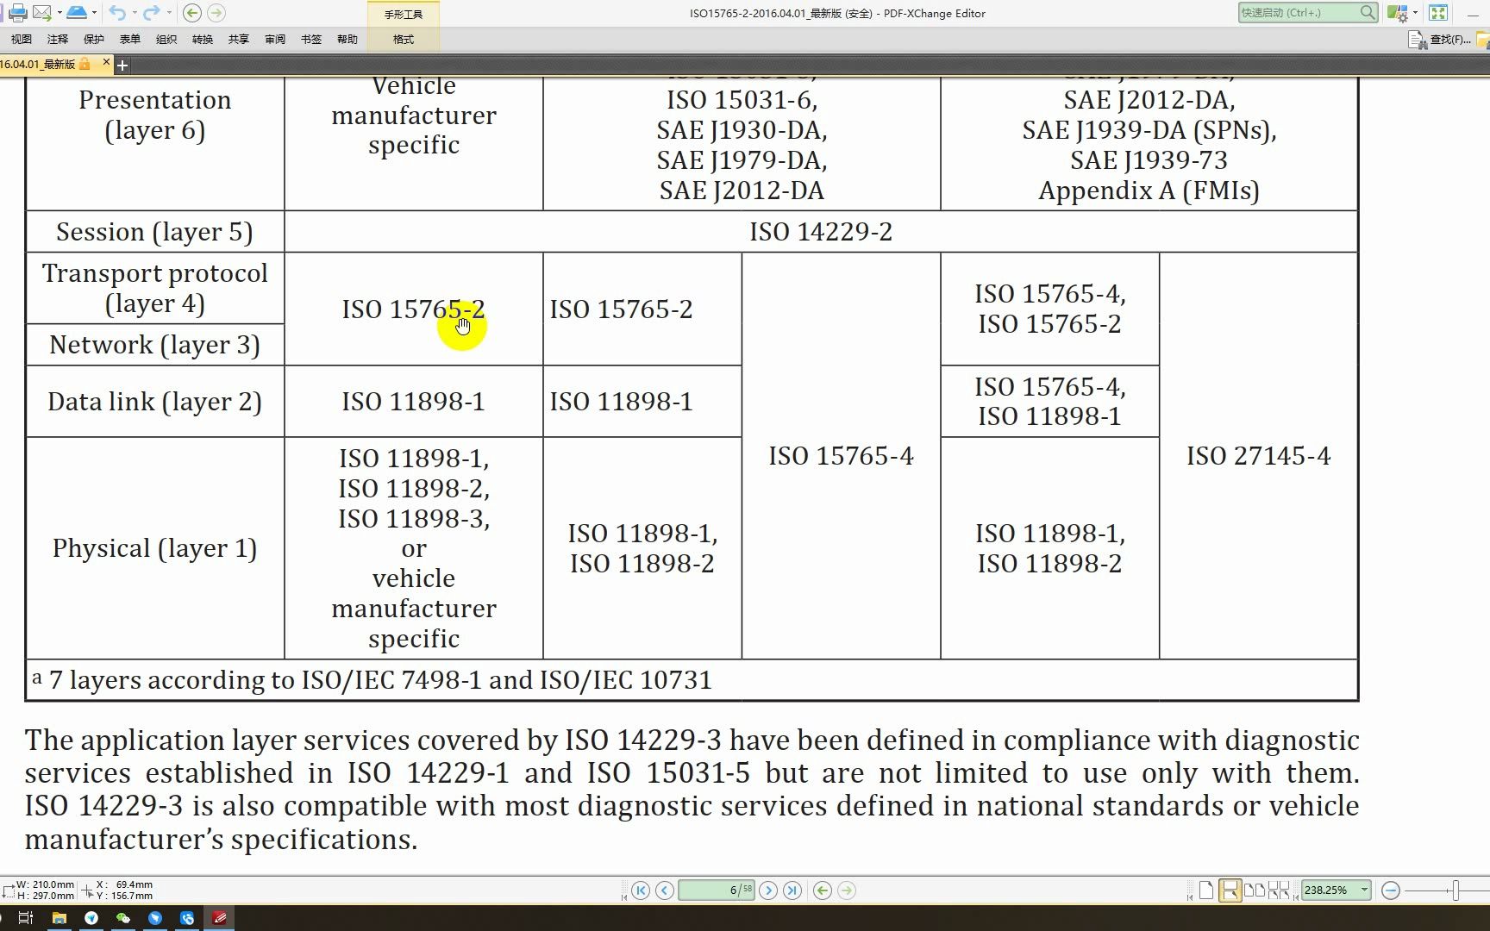Select two pages layout icon
Image resolution: width=1490 pixels, height=931 pixels.
1255,890
